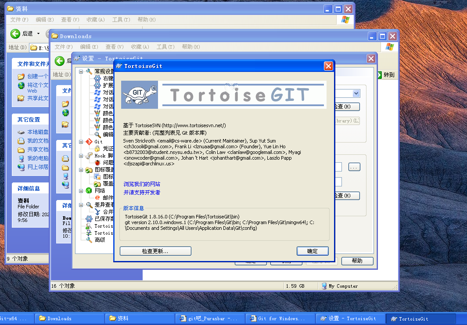
Task: Click the green 后退 back arrow in 资料 window
Action: (15, 34)
